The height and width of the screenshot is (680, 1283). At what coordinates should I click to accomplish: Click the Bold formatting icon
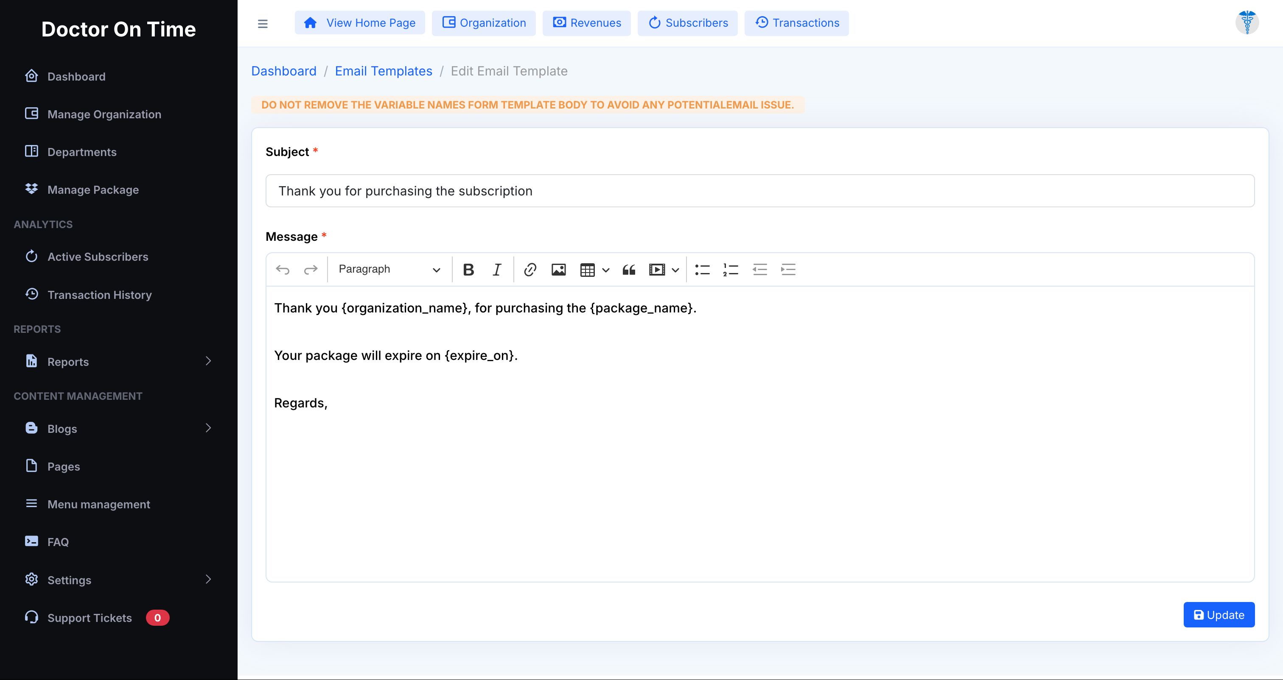pos(468,270)
